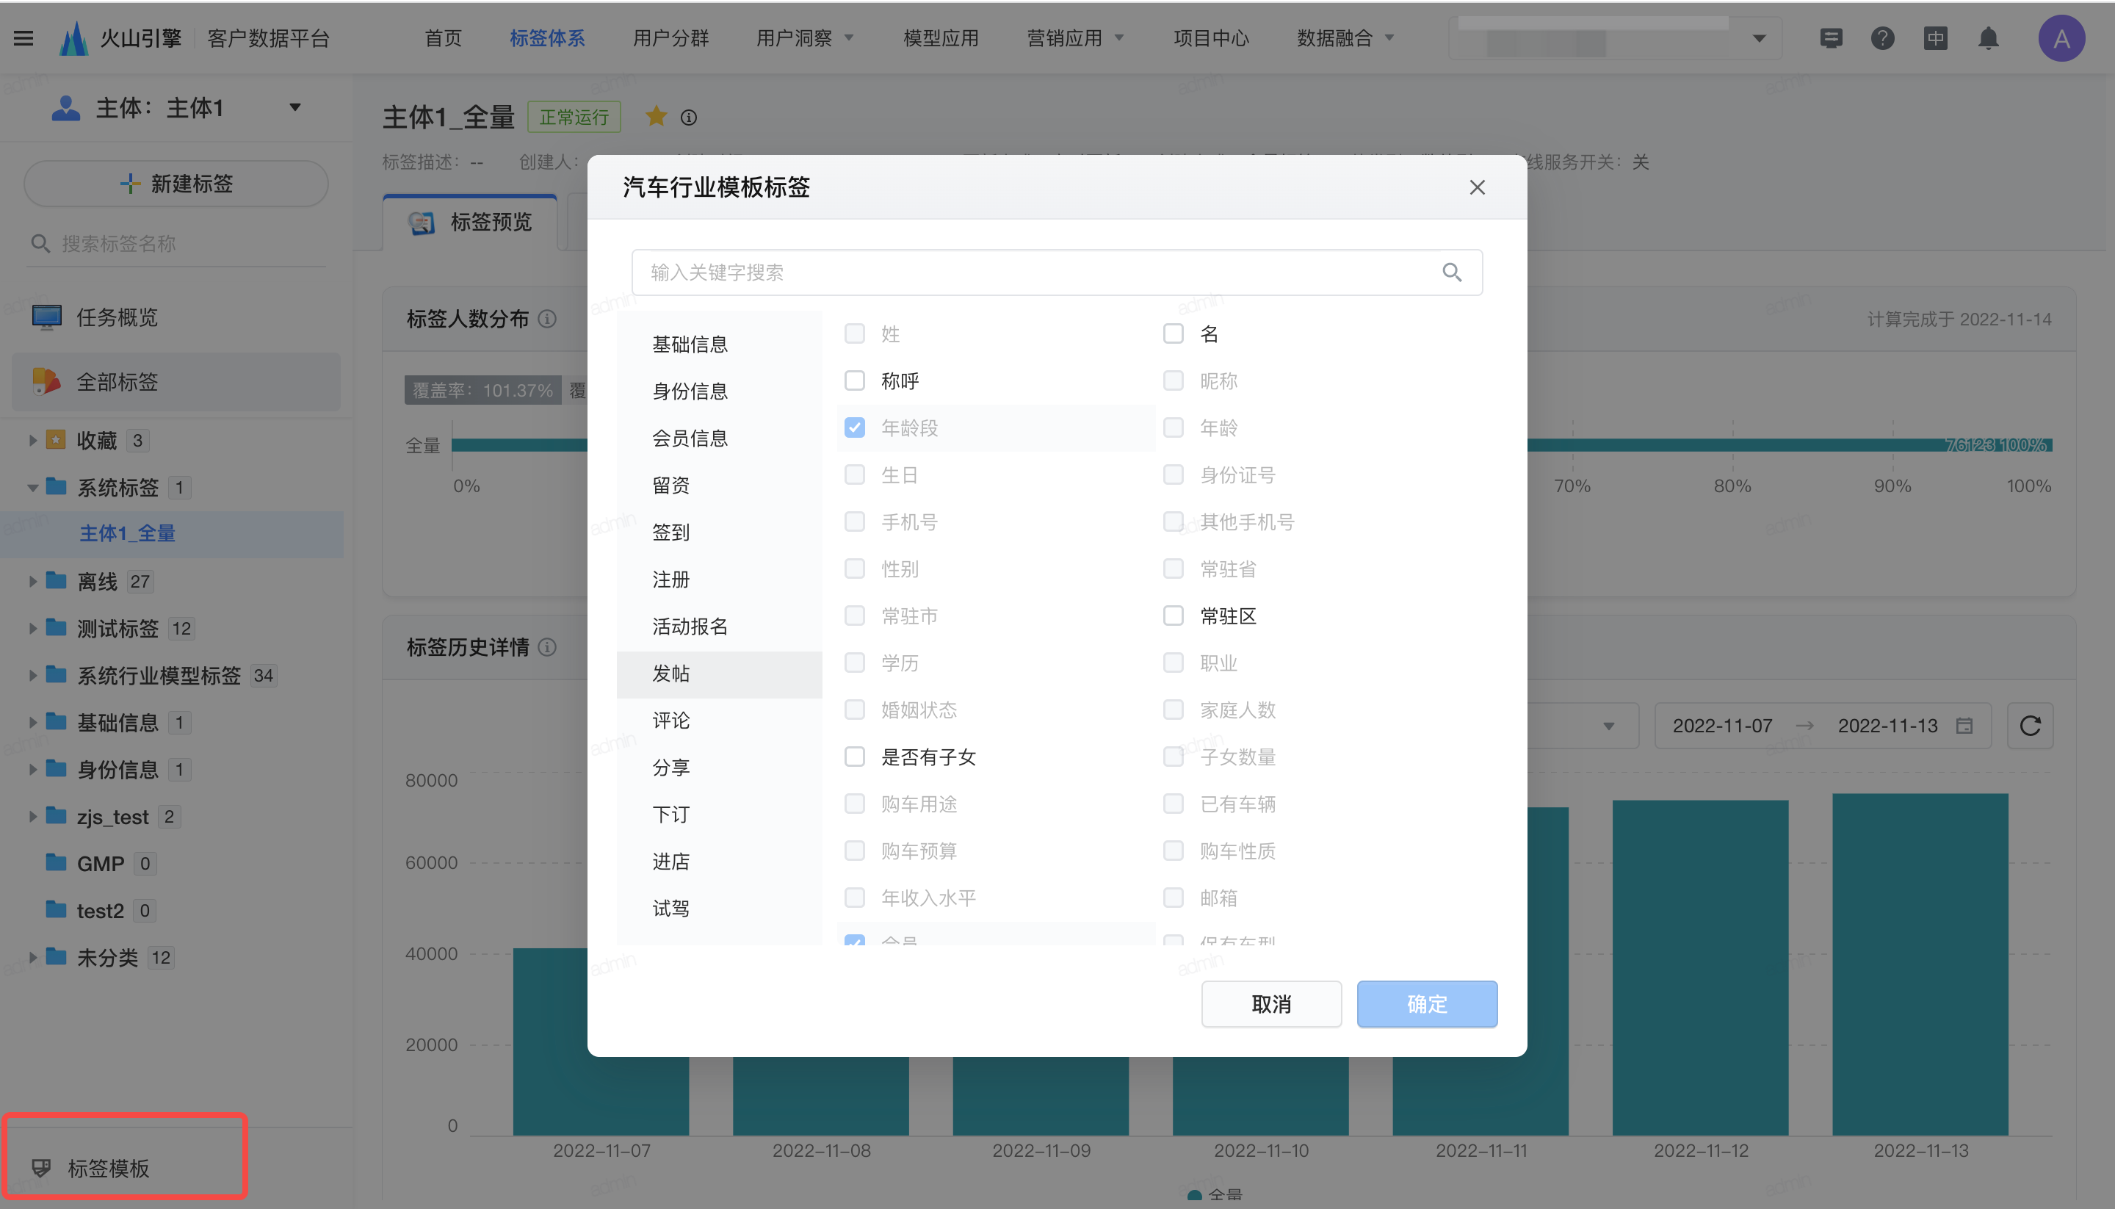Click the info icon next to 标签历史详情

[x=547, y=647]
